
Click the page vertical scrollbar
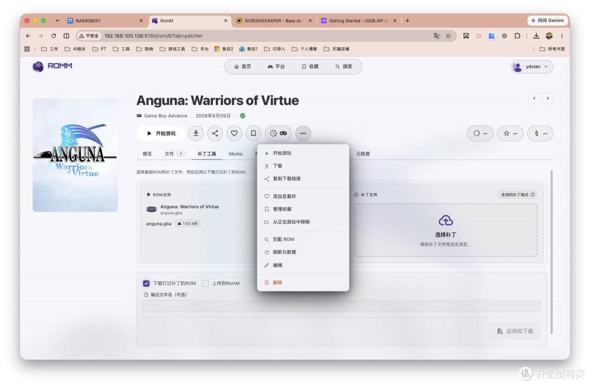(552, 252)
